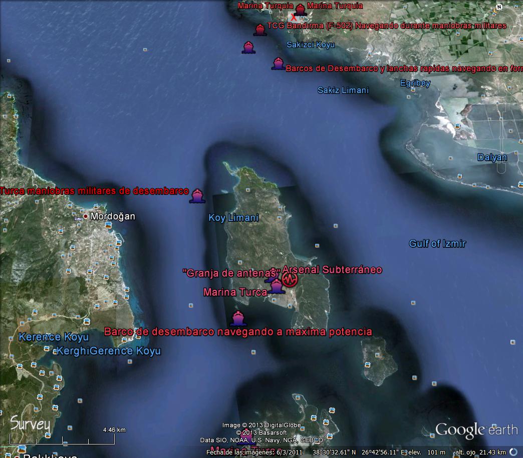This screenshot has width=523, height=458.
Task: Click the Google Earth logo
Action: tap(476, 429)
